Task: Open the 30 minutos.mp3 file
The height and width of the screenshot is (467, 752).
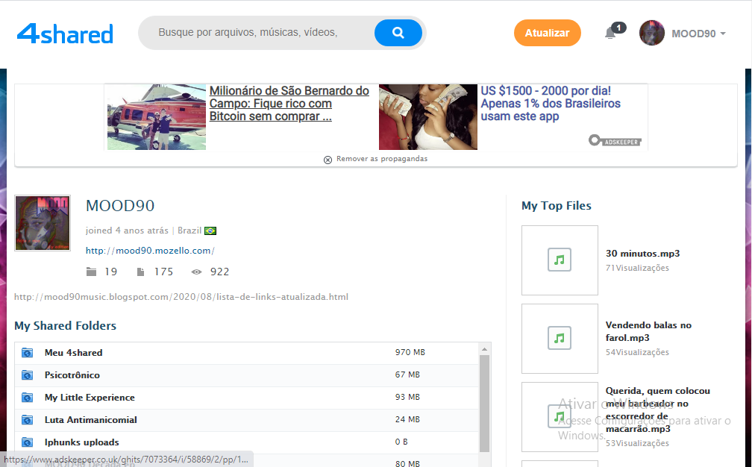Action: (x=642, y=254)
